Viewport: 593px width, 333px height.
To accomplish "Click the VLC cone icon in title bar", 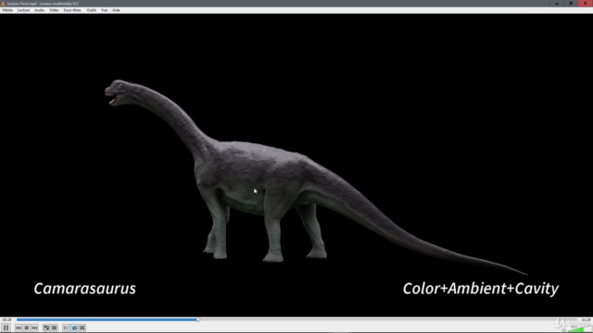I will pos(3,4).
